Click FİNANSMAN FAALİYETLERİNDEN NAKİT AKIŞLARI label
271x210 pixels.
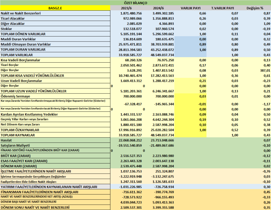point(40,192)
